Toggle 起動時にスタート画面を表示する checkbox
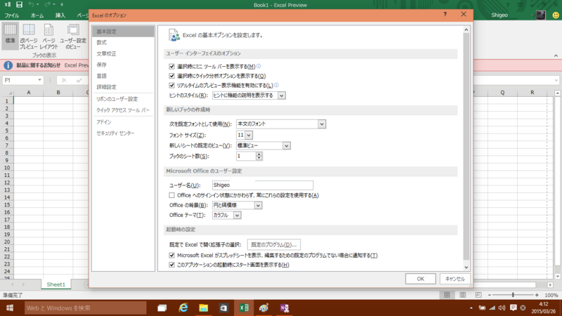 [171, 265]
